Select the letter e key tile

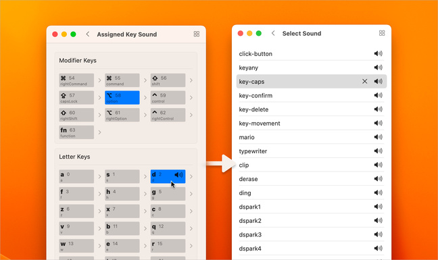(122, 246)
